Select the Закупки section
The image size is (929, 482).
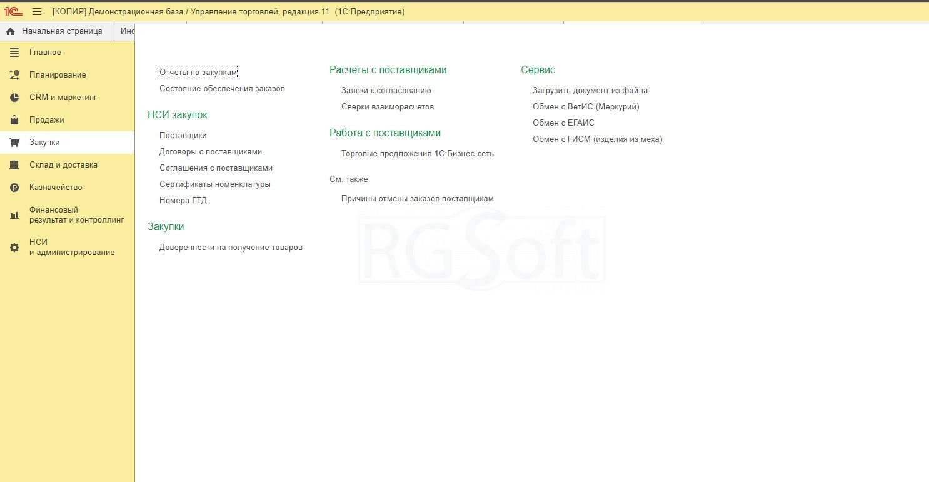point(67,143)
